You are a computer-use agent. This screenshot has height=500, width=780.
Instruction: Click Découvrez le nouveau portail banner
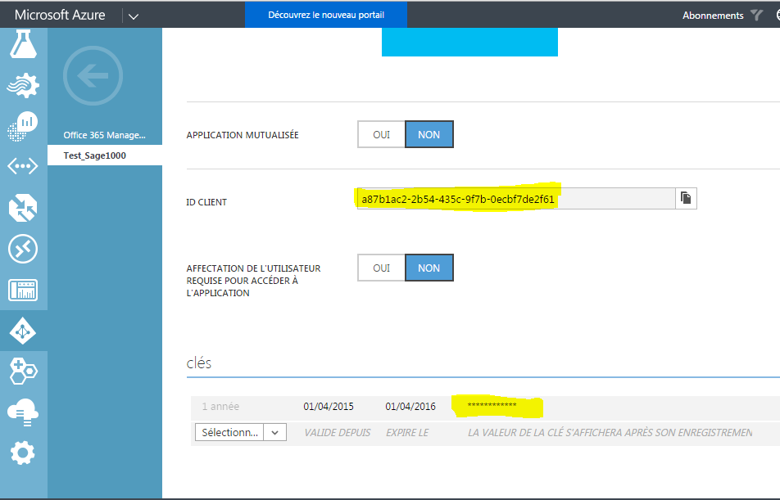coord(326,15)
